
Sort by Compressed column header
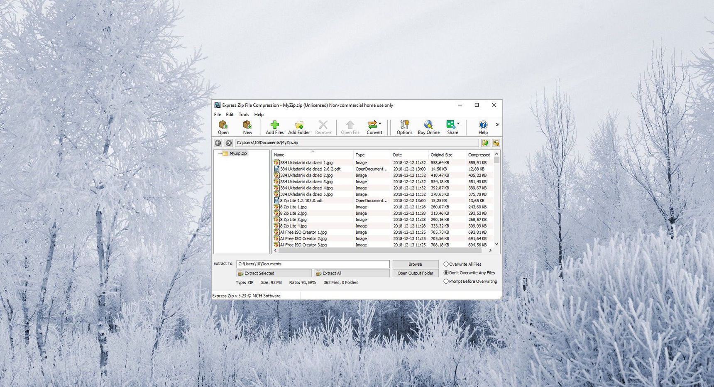[479, 154]
